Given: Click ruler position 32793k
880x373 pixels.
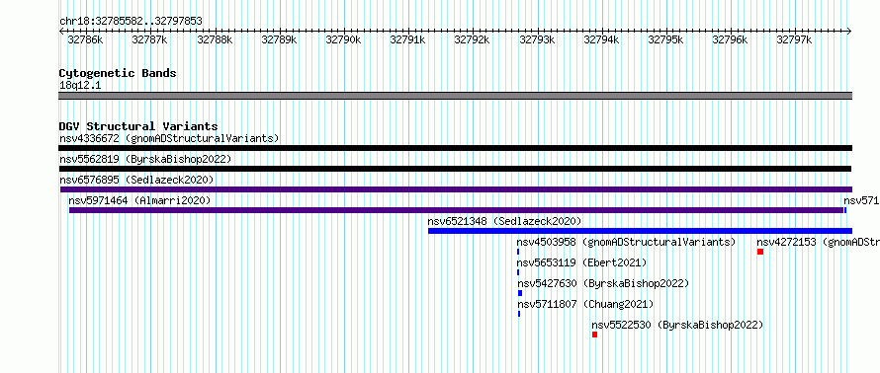Looking at the screenshot, I should point(537,40).
